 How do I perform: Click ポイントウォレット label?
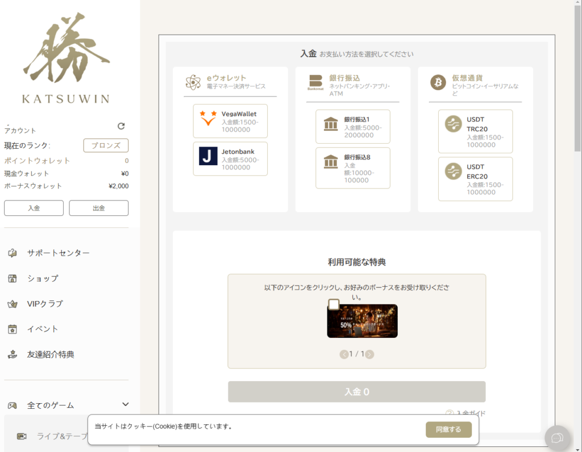pyautogui.click(x=37, y=161)
